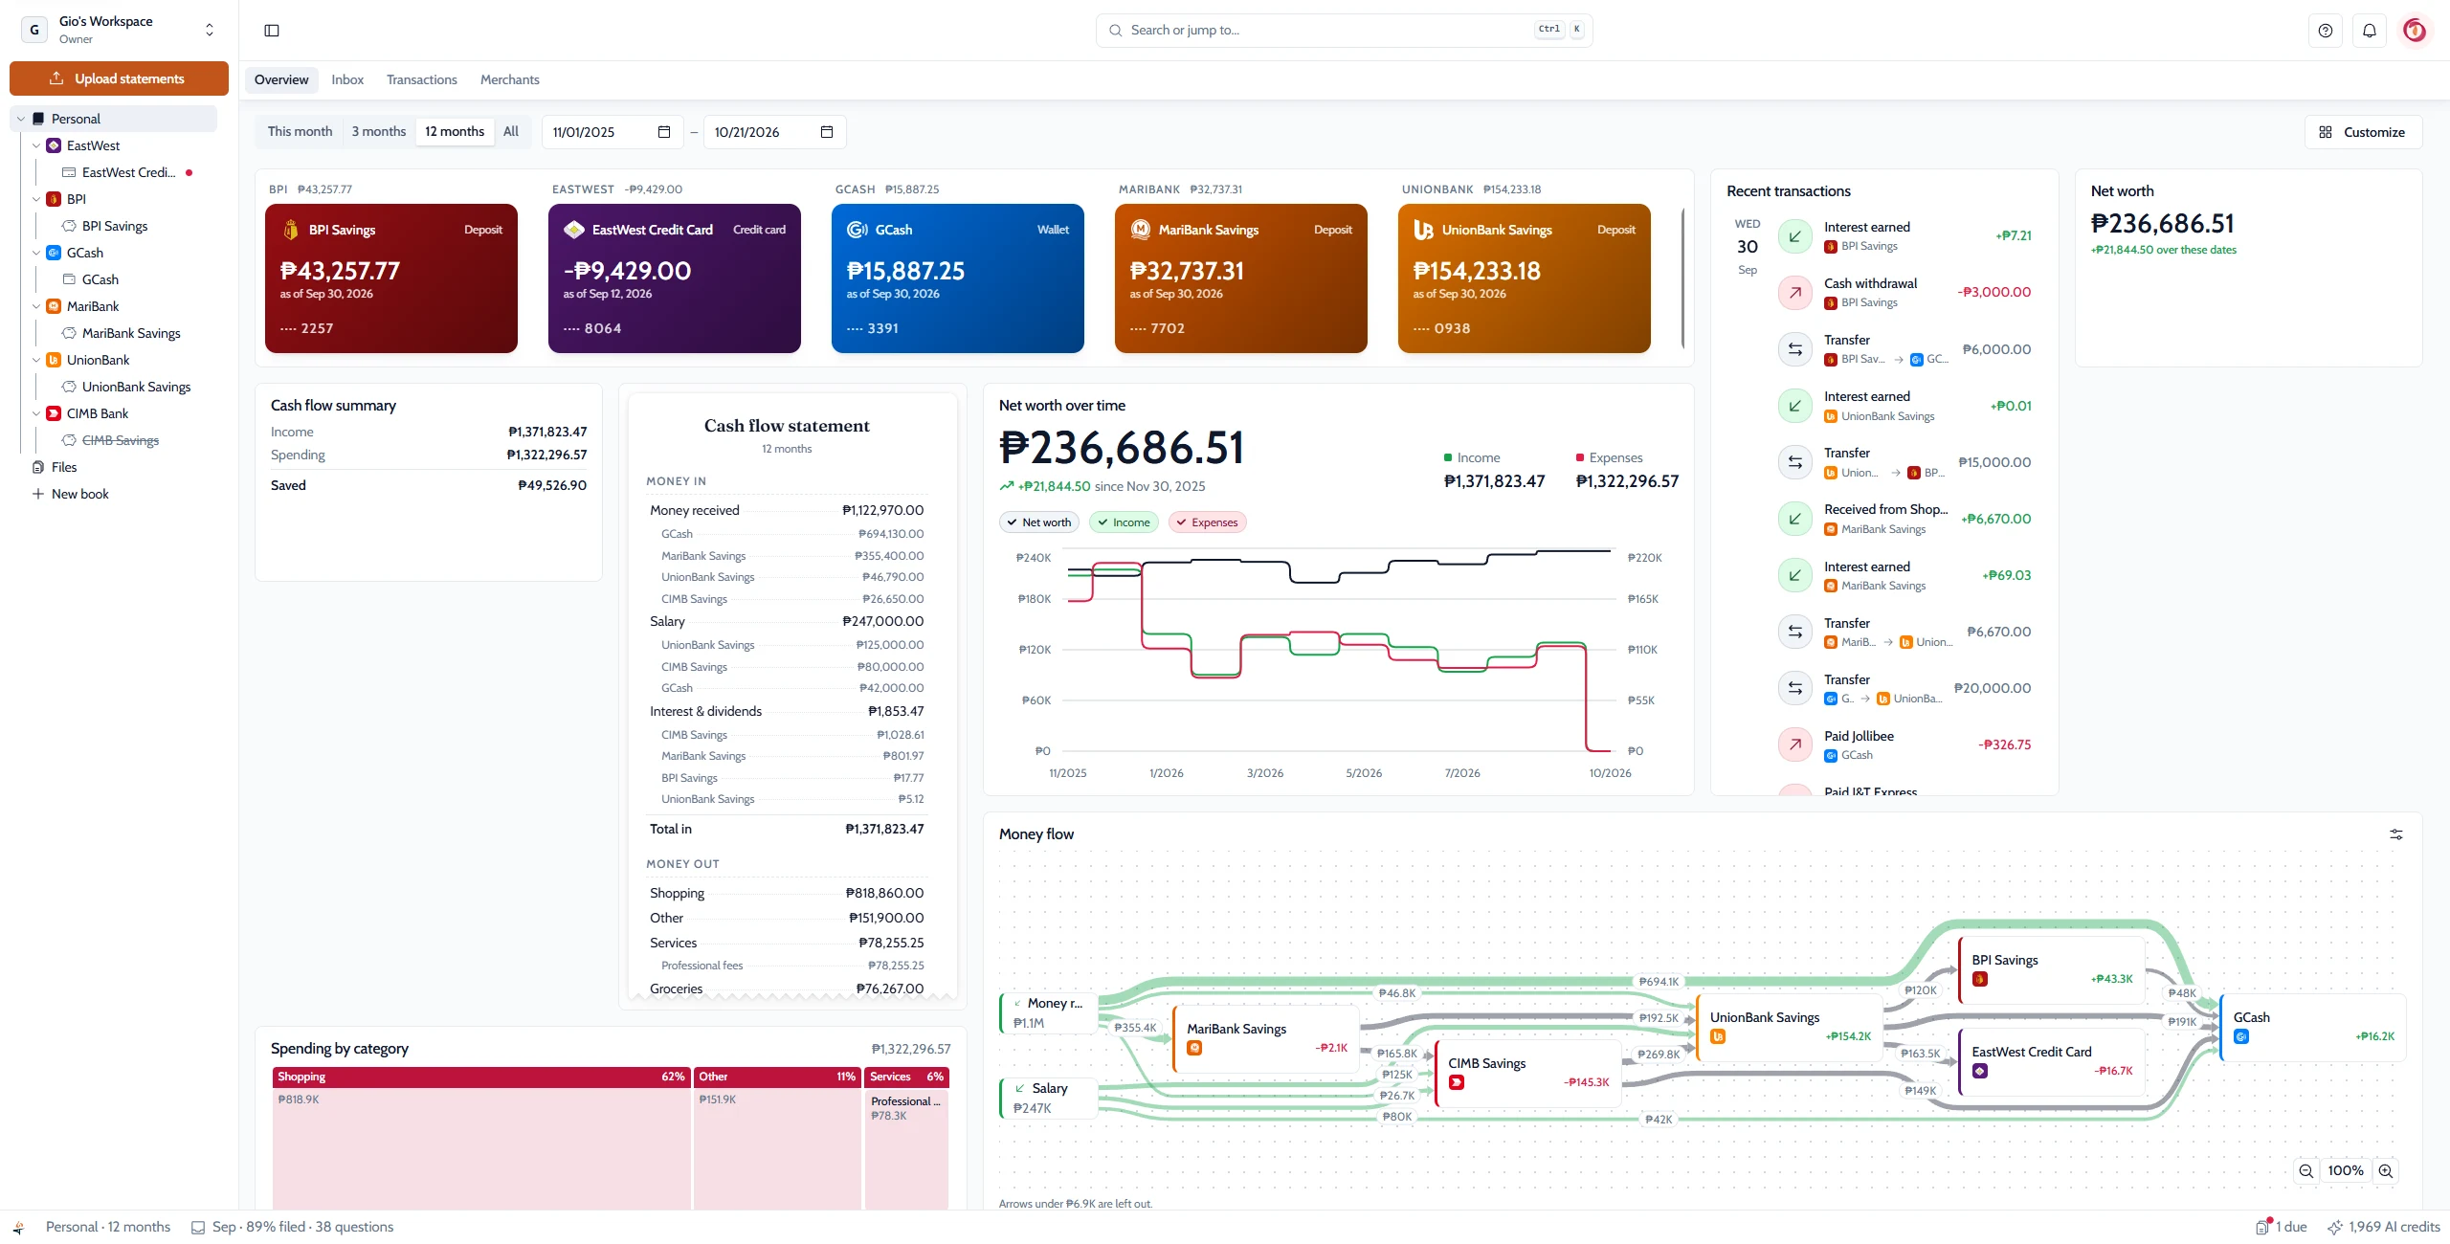Screen dimensions: 2450x1244
Task: Open the end date calendar icon
Action: point(827,132)
